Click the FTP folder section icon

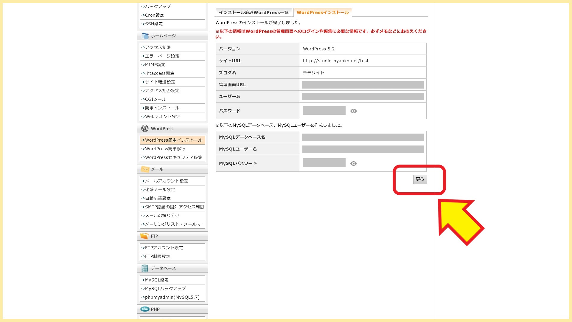pyautogui.click(x=144, y=236)
